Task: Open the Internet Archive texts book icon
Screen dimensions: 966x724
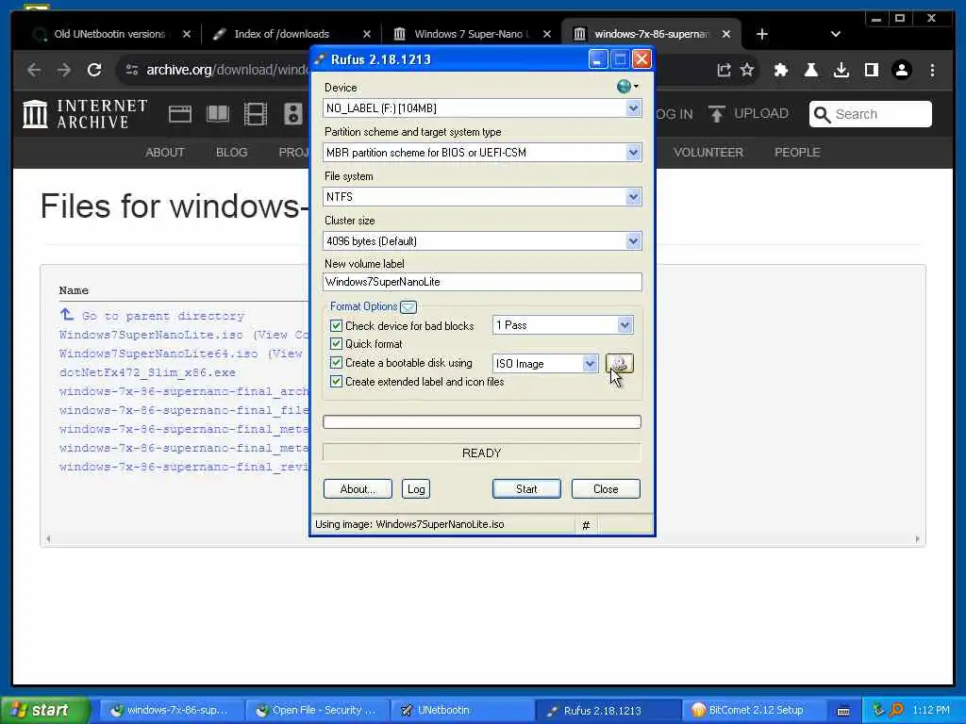Action: point(218,114)
